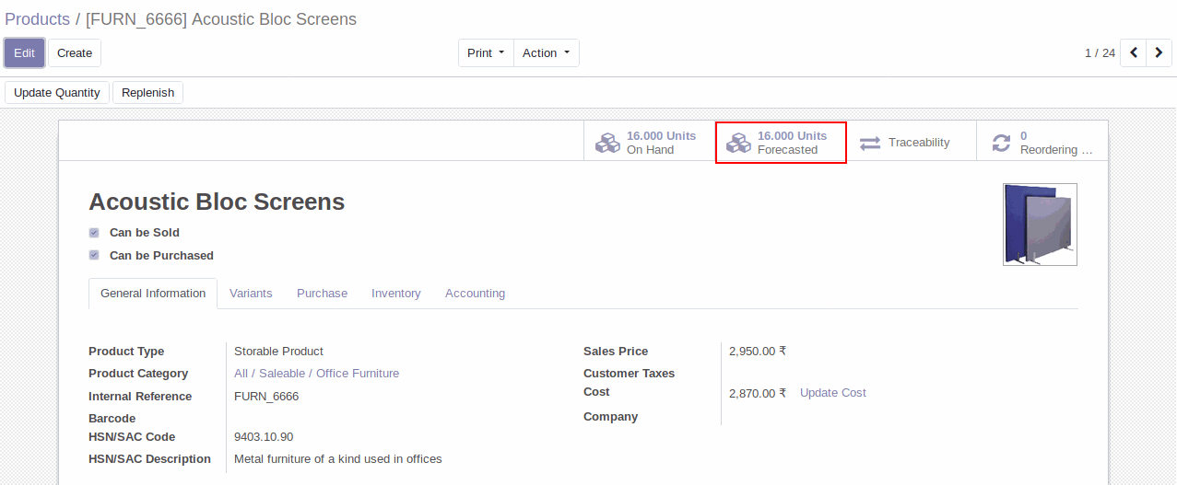The width and height of the screenshot is (1177, 485).
Task: Open the Update Cost link
Action: tap(833, 392)
